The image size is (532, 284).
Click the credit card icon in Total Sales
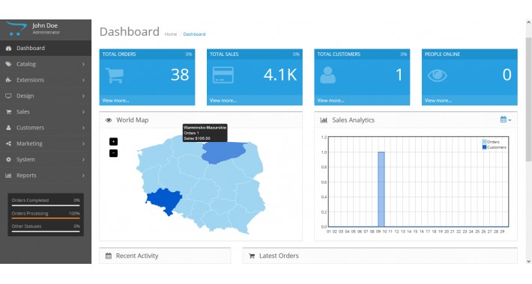coord(223,75)
